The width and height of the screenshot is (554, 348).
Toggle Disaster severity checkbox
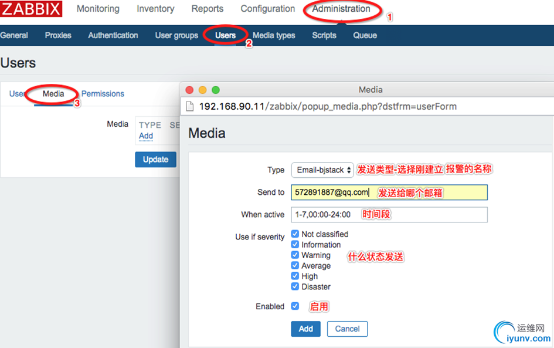click(295, 286)
